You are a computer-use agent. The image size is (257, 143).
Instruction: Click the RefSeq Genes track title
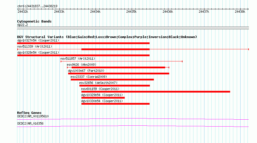coord(29,113)
